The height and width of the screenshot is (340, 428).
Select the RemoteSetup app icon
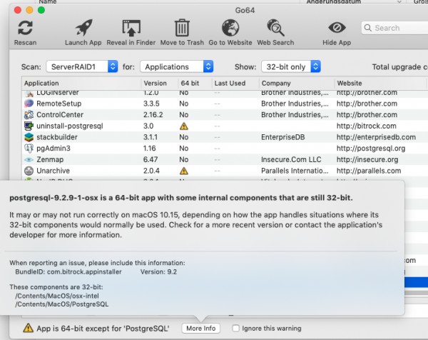29,104
